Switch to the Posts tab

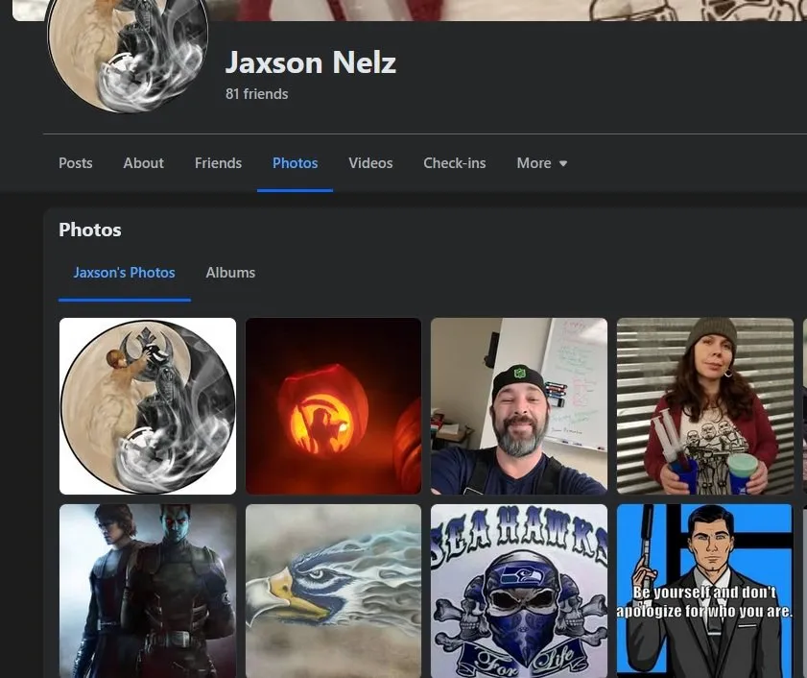point(76,163)
